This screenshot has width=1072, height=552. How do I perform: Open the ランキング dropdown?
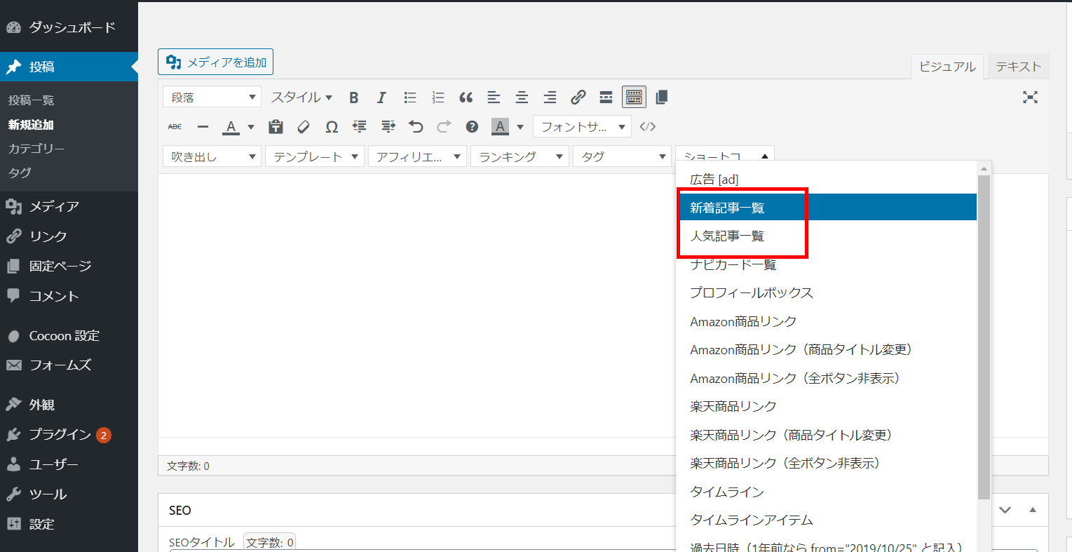click(x=519, y=157)
